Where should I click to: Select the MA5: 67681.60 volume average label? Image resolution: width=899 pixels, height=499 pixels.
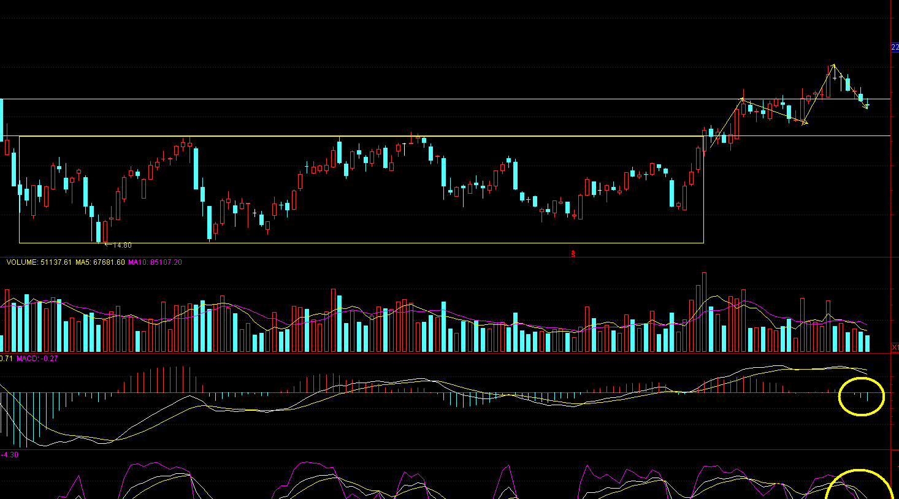tap(100, 262)
